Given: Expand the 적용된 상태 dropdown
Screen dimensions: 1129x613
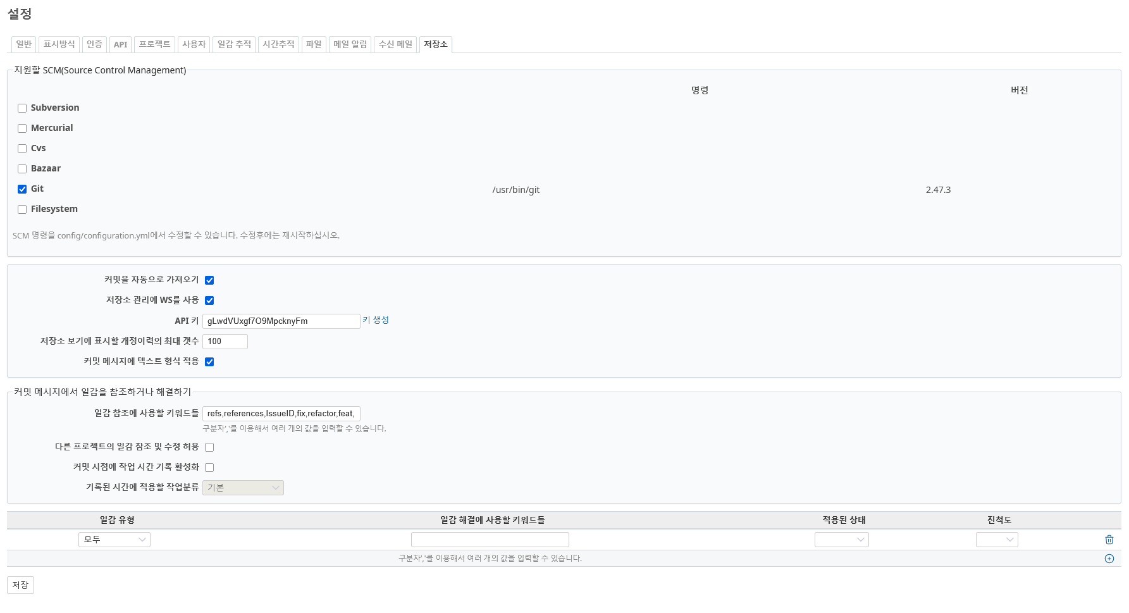Looking at the screenshot, I should pos(841,539).
